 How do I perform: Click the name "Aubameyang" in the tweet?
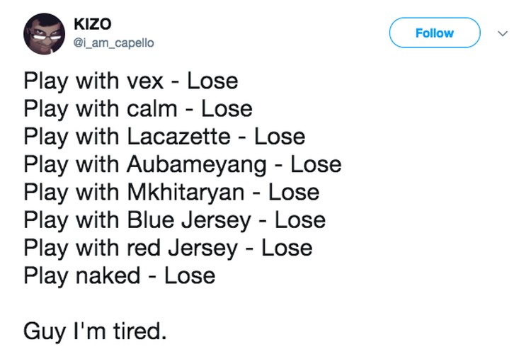coord(198,164)
